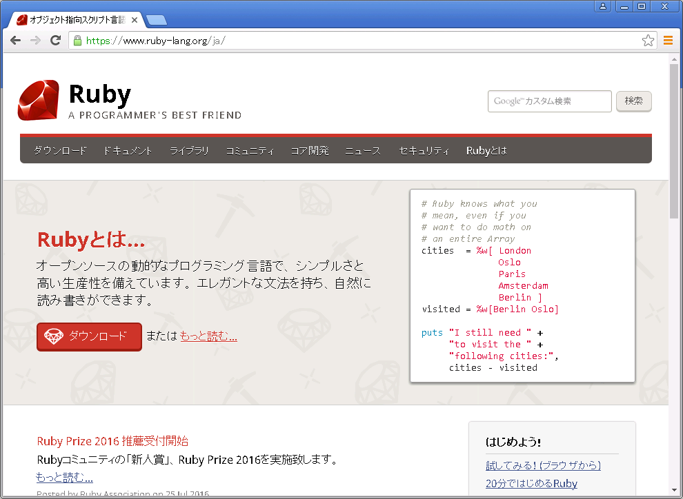Switch to the ニュース section
The width and height of the screenshot is (683, 499).
[362, 150]
